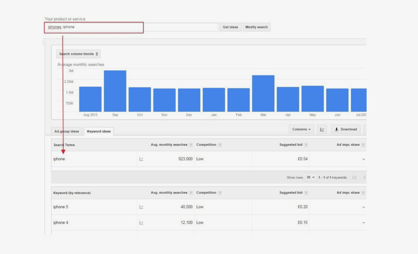Sort by Search Terms column header
This screenshot has width=418, height=254.
tap(64, 145)
